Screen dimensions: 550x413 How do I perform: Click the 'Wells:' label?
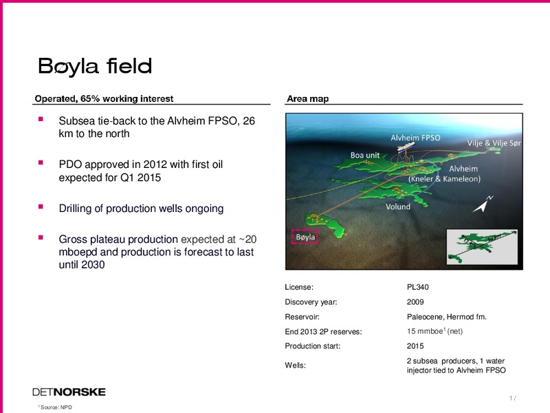(x=295, y=366)
